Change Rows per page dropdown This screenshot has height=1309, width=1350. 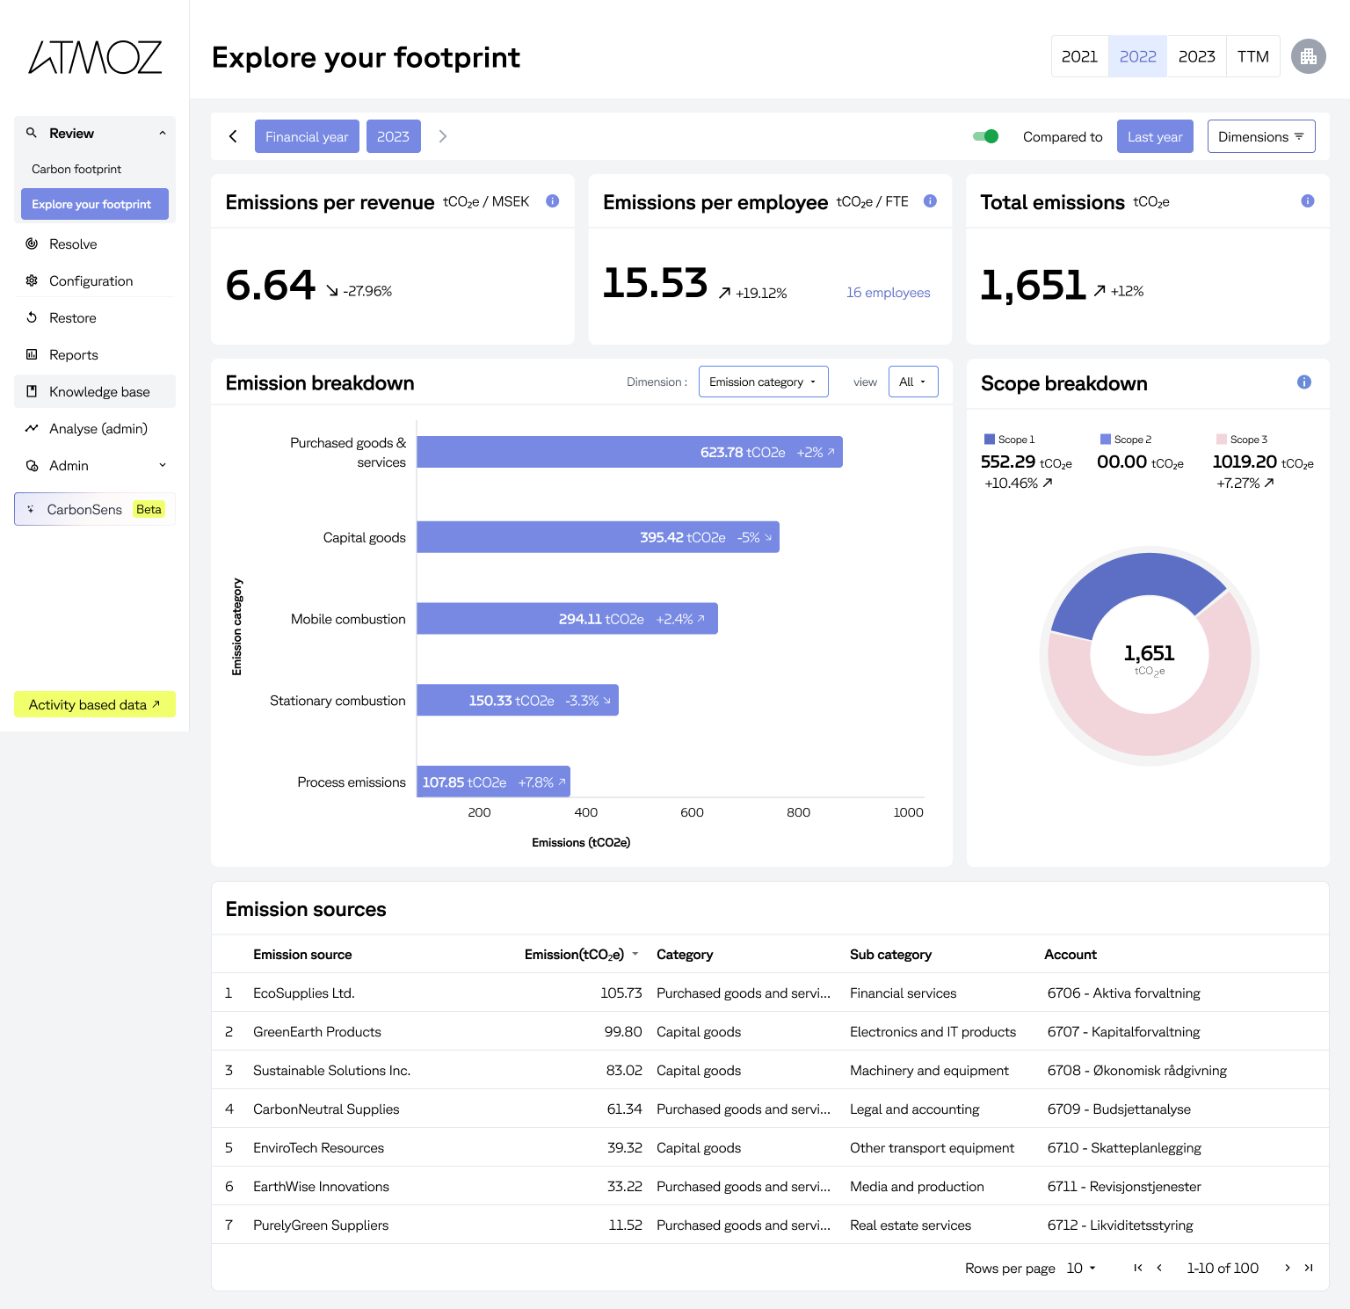tap(1081, 1268)
